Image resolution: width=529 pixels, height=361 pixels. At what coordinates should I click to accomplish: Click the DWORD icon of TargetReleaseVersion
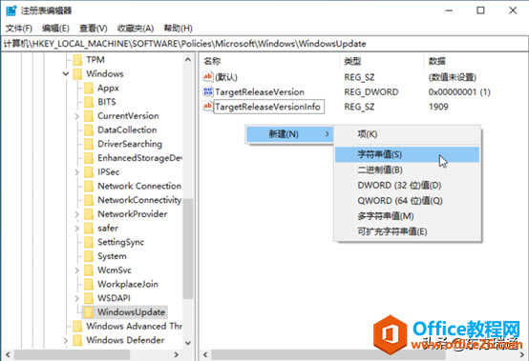tap(208, 91)
